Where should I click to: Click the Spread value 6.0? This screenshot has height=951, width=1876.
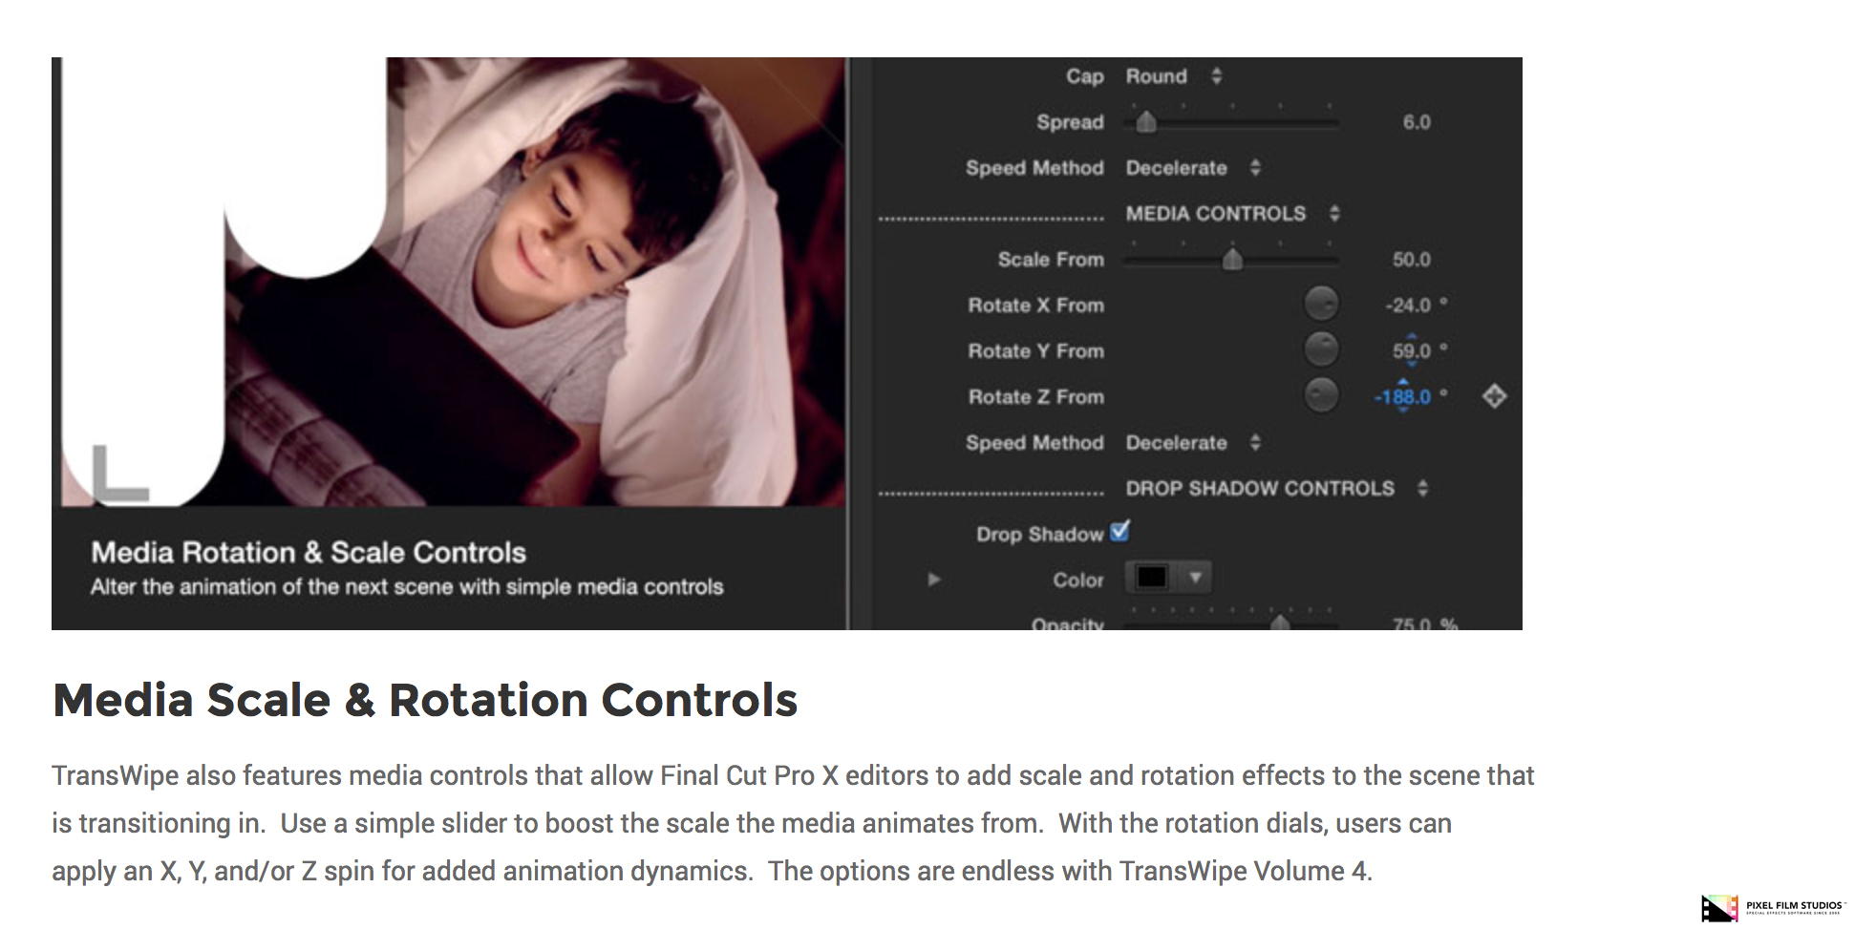(1417, 122)
